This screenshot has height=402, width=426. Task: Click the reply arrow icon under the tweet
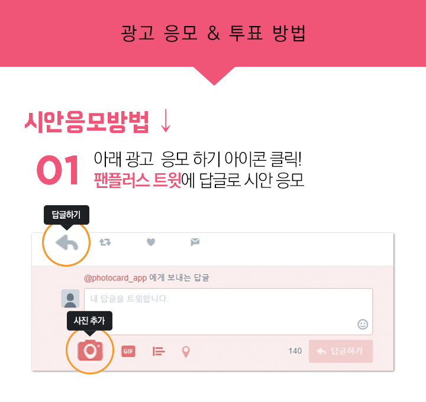(x=67, y=242)
